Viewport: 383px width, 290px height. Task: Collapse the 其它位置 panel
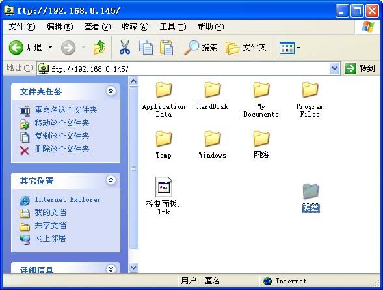111,181
